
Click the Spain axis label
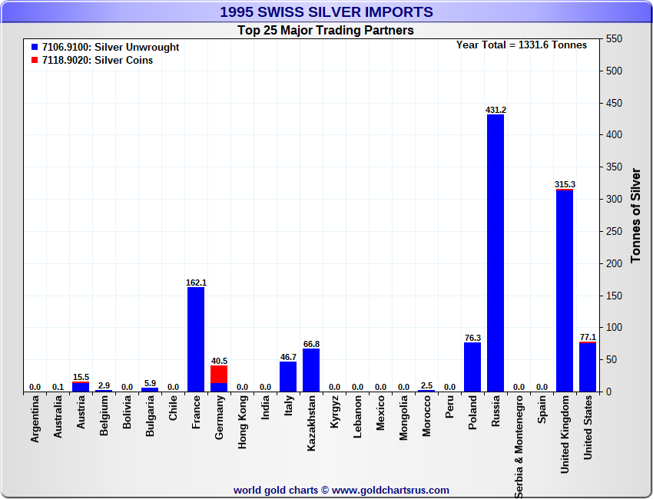point(542,409)
